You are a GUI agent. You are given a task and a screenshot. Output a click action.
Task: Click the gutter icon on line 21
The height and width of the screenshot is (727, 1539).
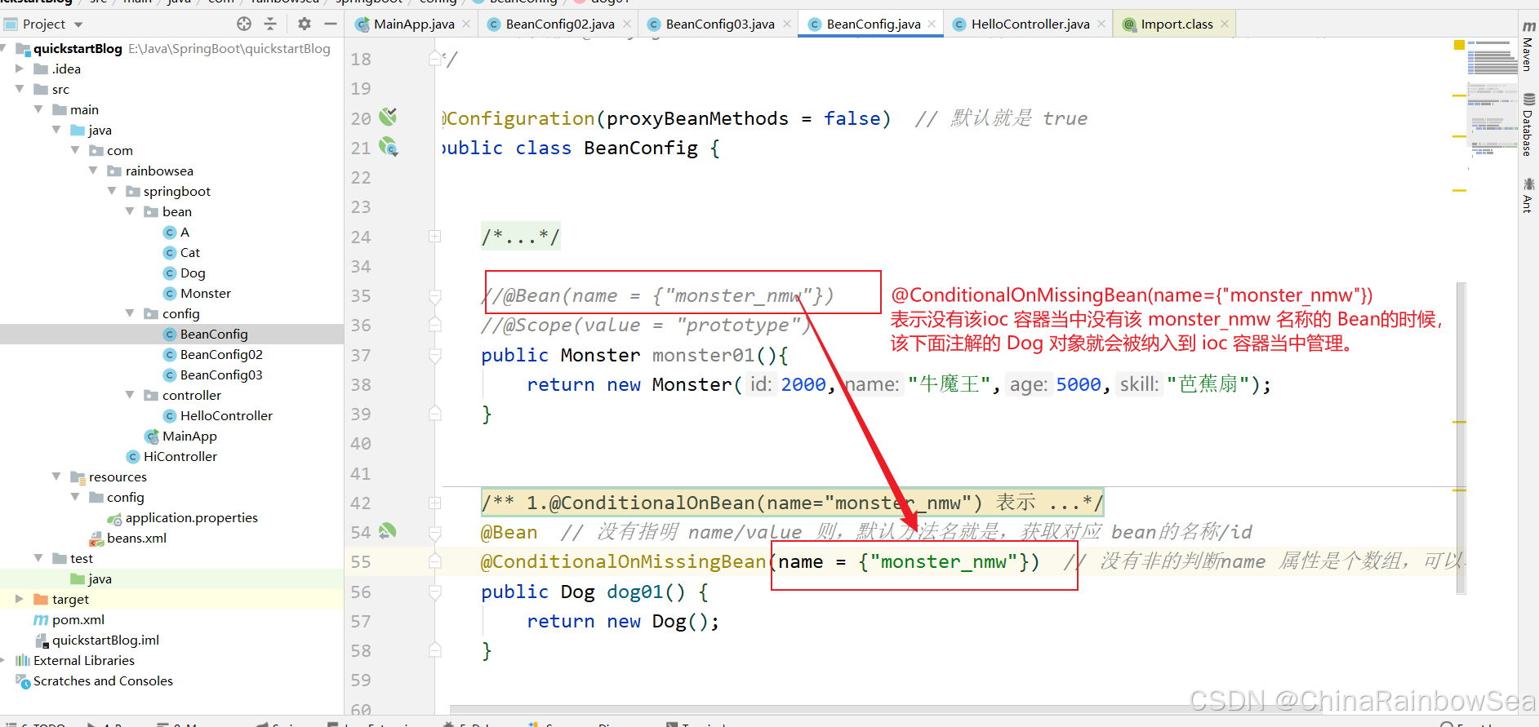point(389,148)
